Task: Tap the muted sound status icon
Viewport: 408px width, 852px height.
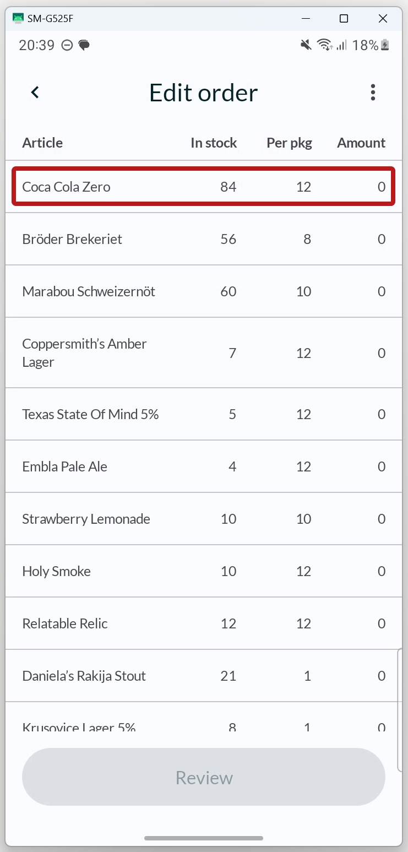Action: click(x=306, y=45)
